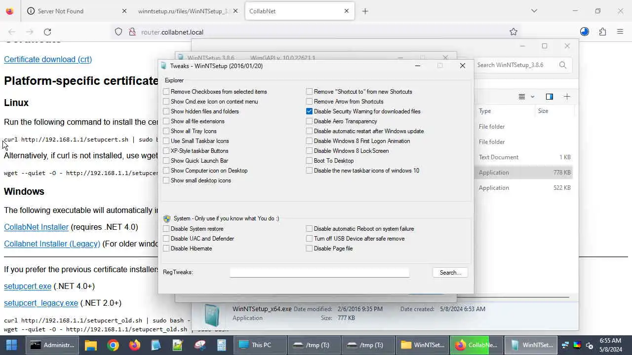
Task: Sort Explorer list by Type column
Action: pos(505,111)
